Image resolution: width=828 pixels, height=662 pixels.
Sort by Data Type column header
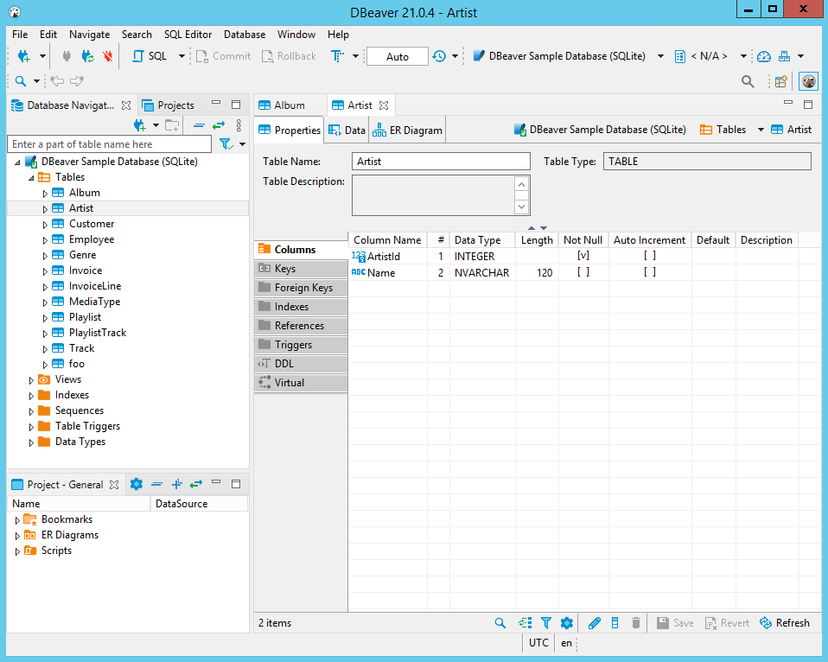tap(482, 240)
